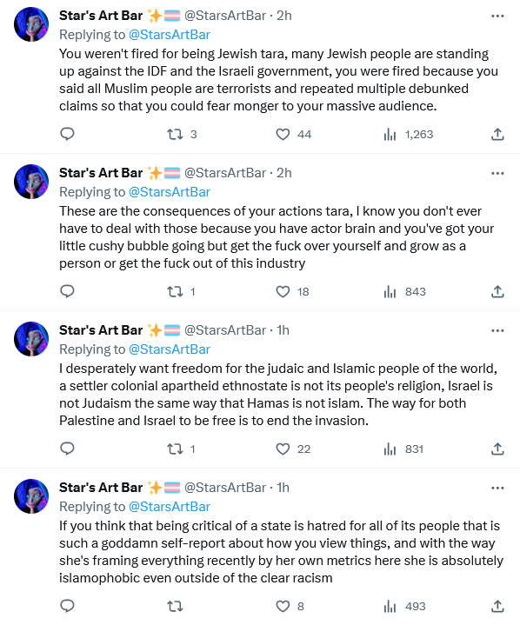Retweet the 'freedom for judaic and Islamic' tweet
This screenshot has height=625, width=520.
pos(175,449)
